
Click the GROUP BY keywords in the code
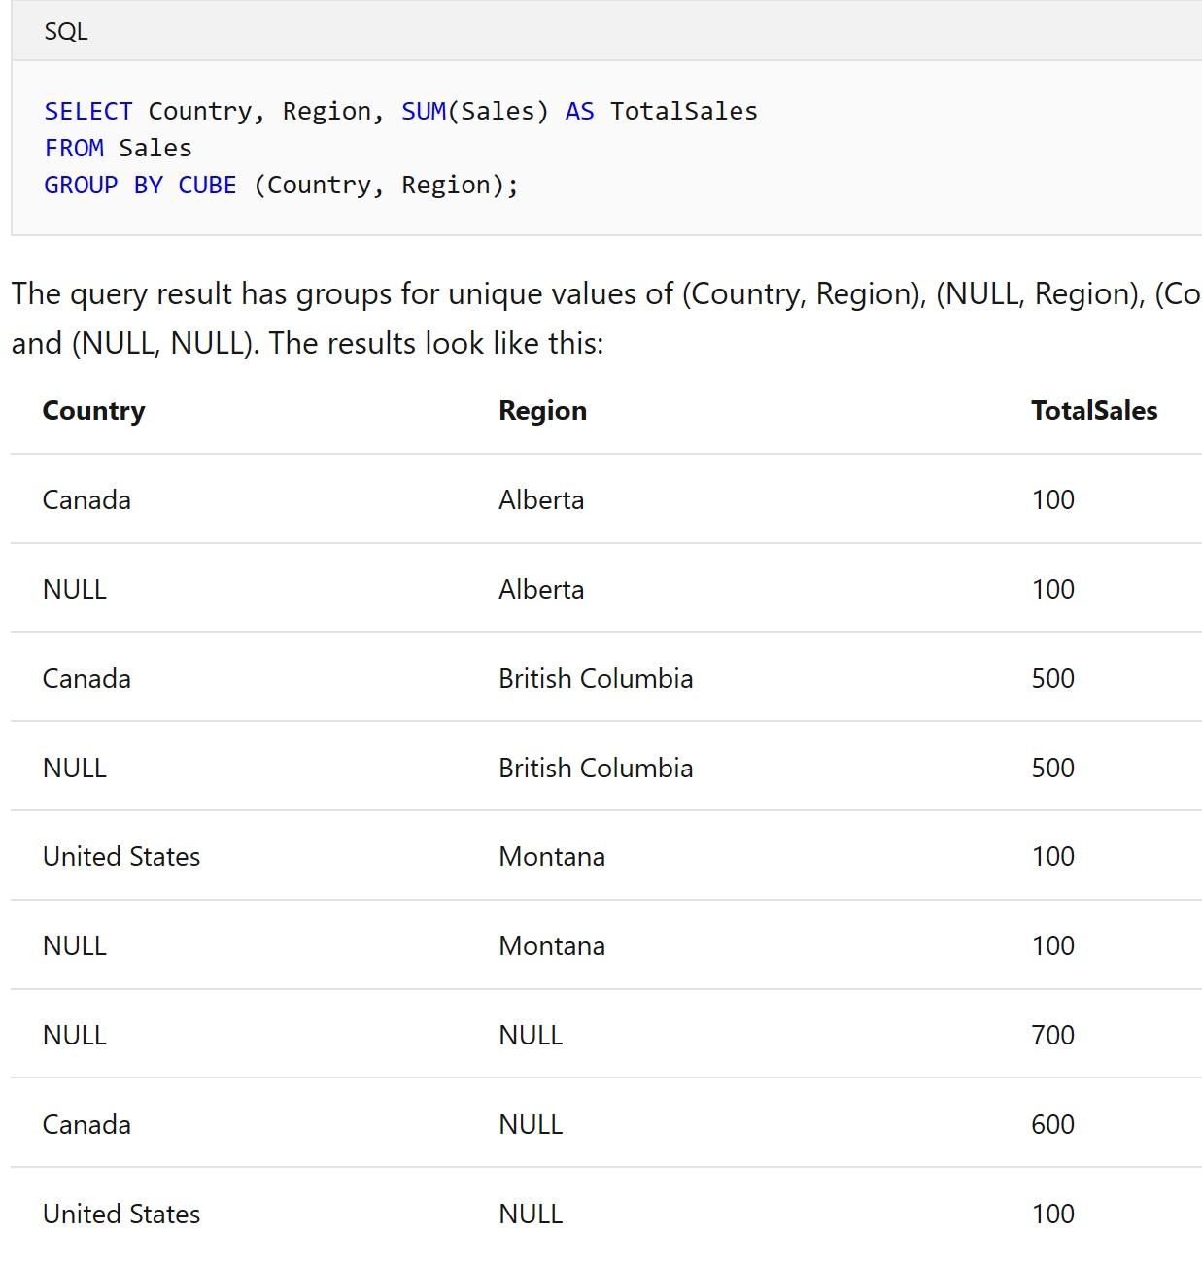pyautogui.click(x=103, y=185)
